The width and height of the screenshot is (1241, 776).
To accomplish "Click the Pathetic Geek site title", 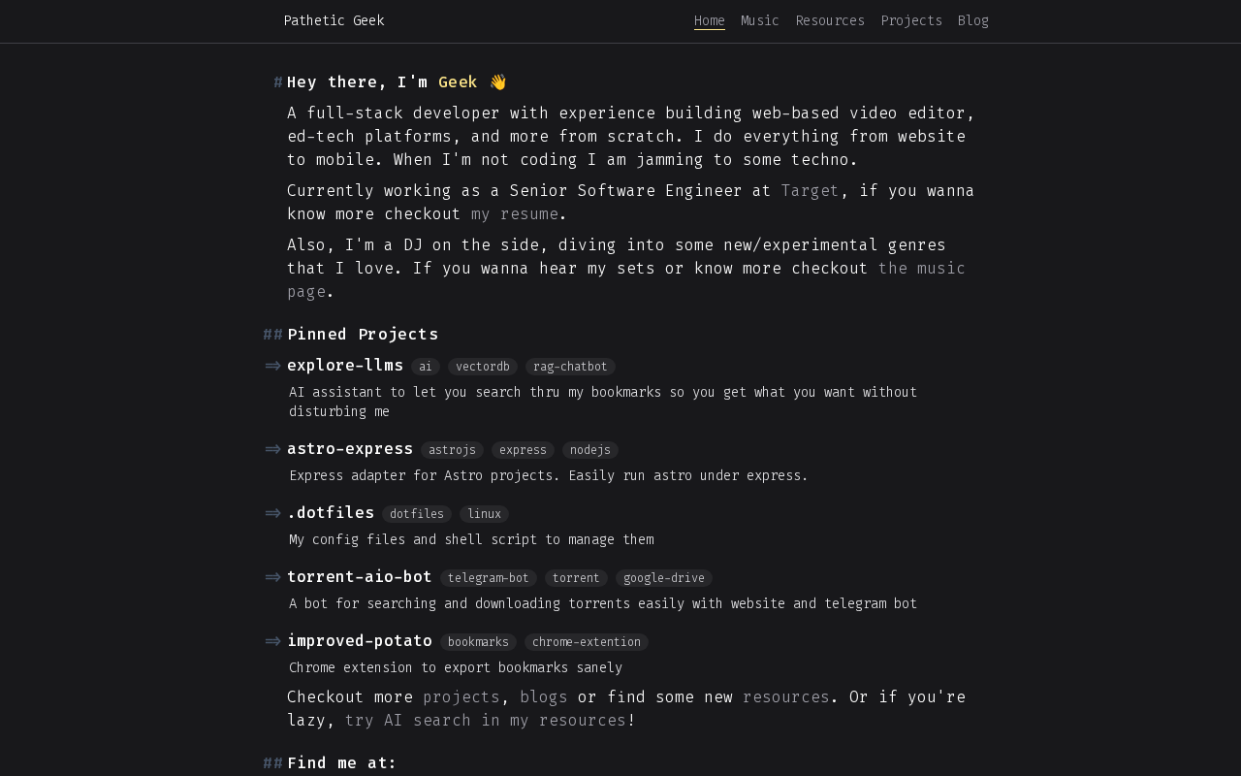I will click(x=334, y=20).
